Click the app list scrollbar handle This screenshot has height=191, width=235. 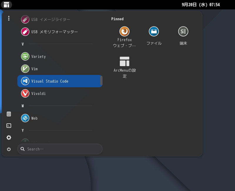coord(101,81)
